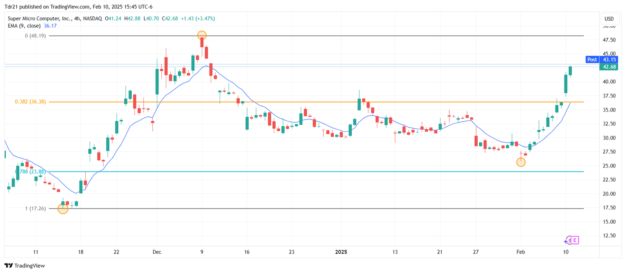Click the '9' date label on the time axis
626x273 pixels.
click(x=202, y=252)
